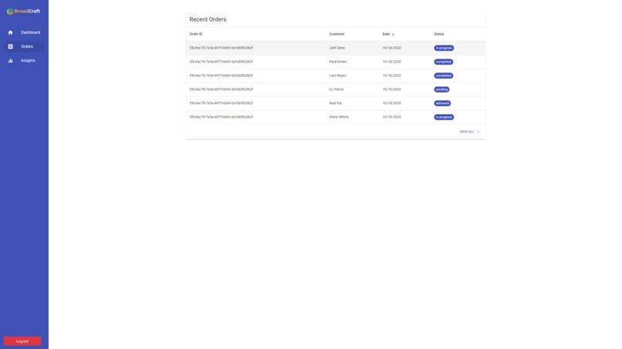Select customer name Laro Reyes

coord(337,76)
